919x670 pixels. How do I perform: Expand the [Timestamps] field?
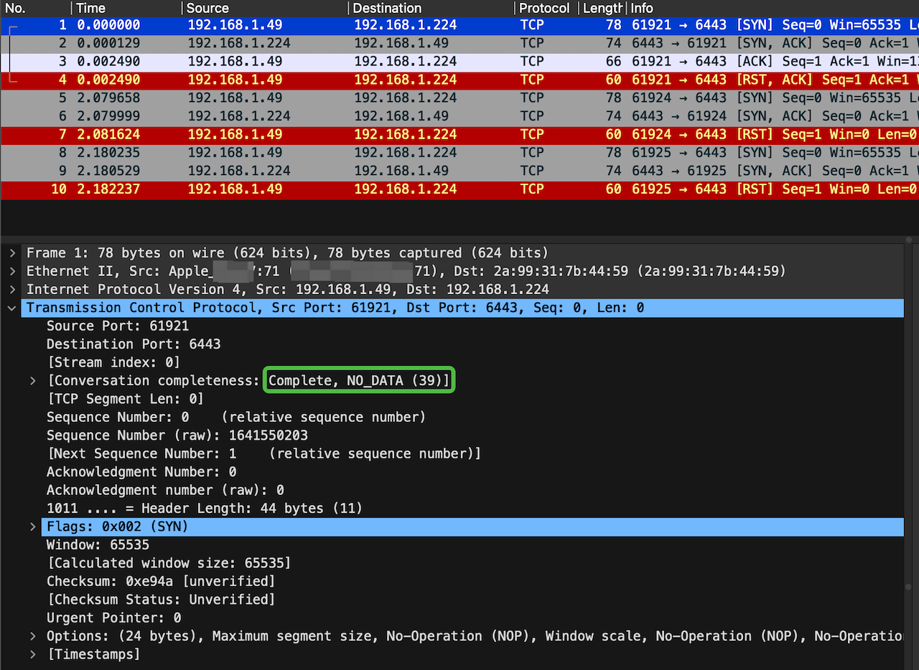pos(32,654)
